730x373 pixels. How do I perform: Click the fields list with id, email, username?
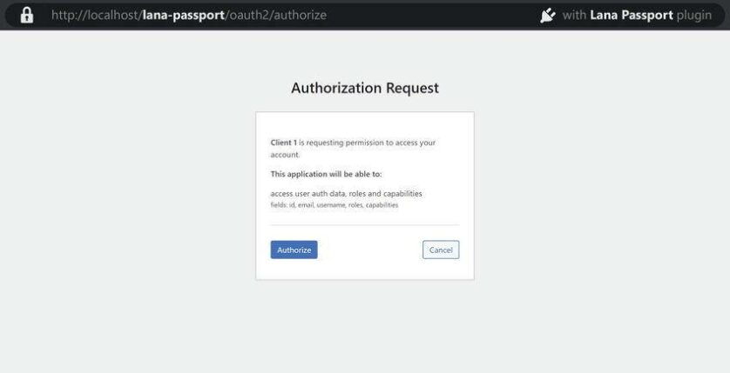[x=335, y=205]
